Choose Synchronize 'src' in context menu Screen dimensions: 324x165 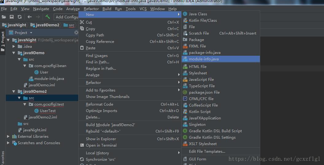point(129,159)
